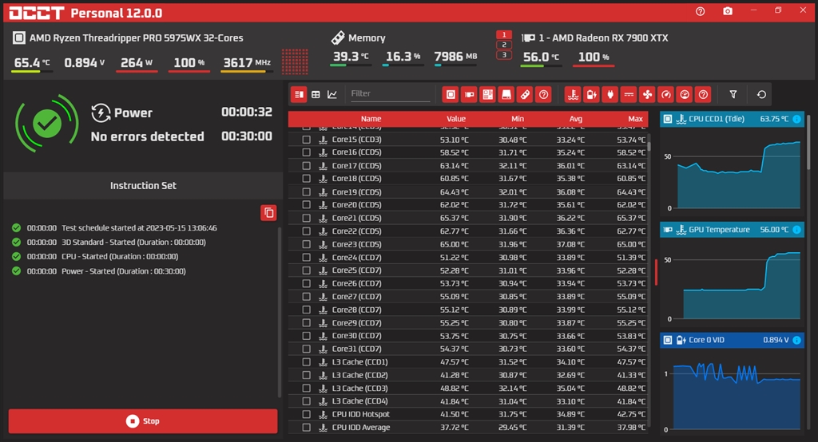This screenshot has width=818, height=442.
Task: Sort the table by Avg column
Action: (x=576, y=119)
